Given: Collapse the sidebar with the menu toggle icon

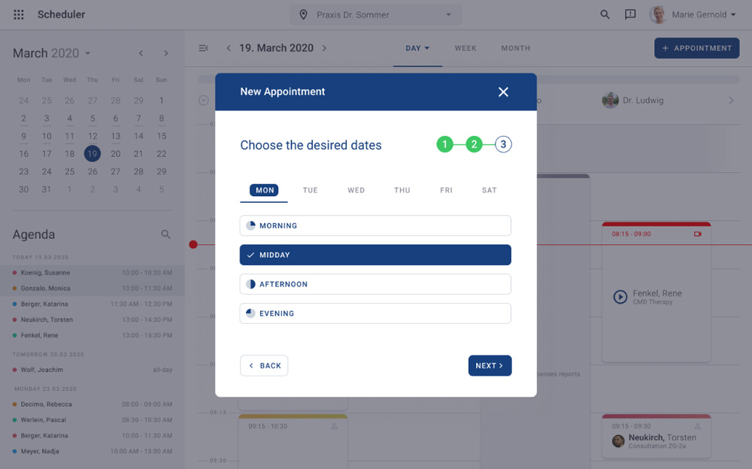Looking at the screenshot, I should tap(203, 48).
